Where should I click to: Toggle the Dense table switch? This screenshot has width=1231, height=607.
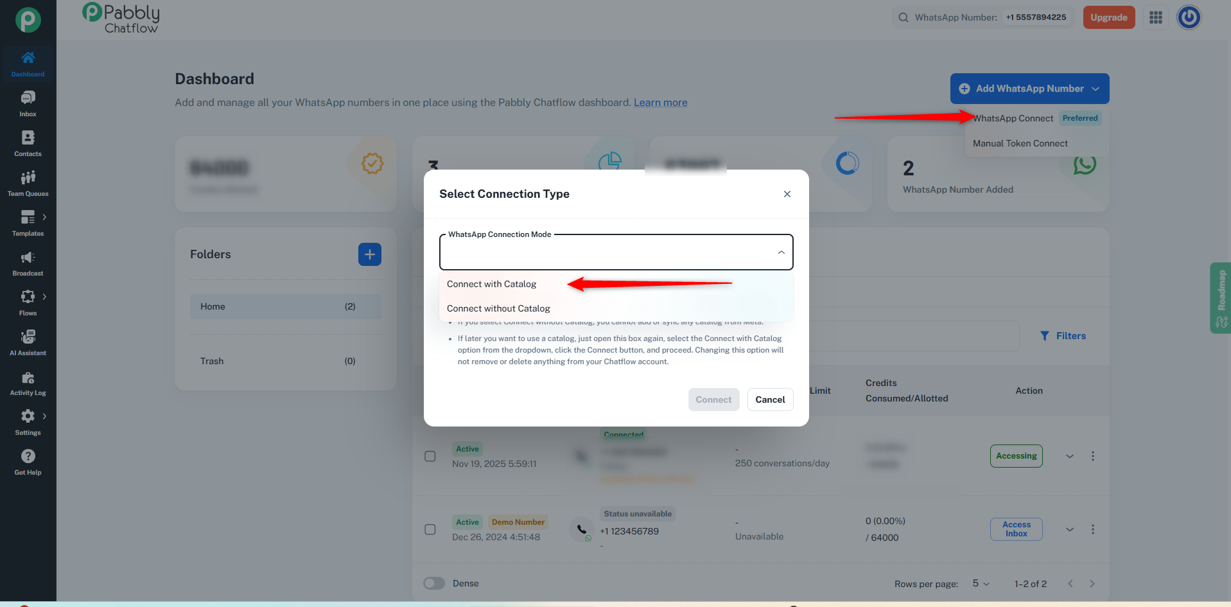click(434, 583)
